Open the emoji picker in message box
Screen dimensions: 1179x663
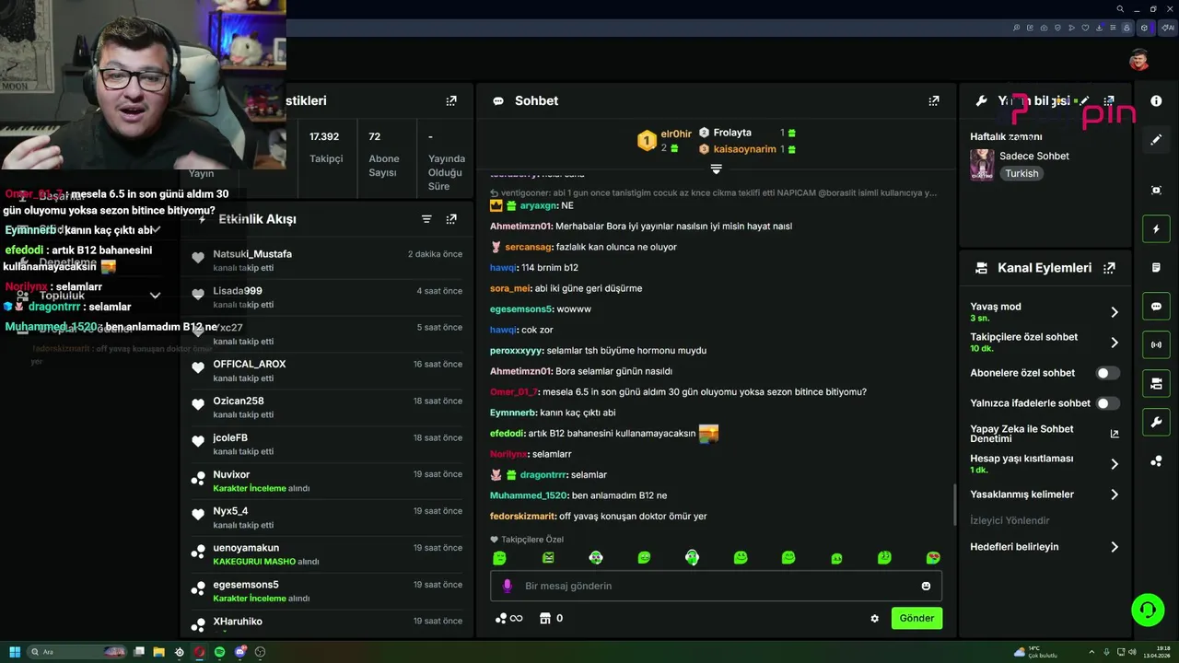926,586
